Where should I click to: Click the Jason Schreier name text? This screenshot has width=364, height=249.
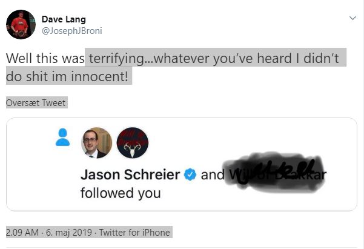[130, 175]
